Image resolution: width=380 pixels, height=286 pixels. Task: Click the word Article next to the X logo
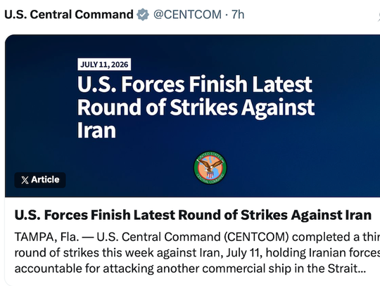pyautogui.click(x=45, y=180)
